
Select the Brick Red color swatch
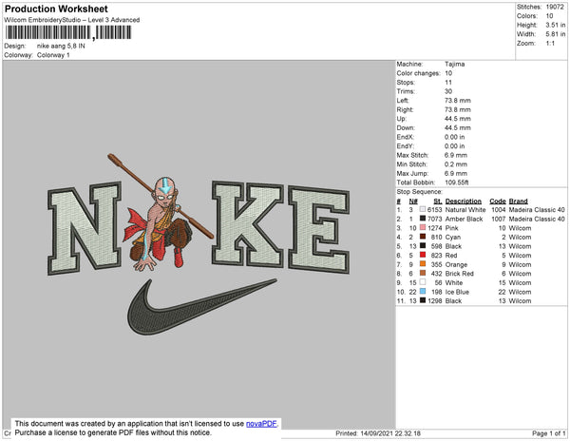[x=423, y=273]
